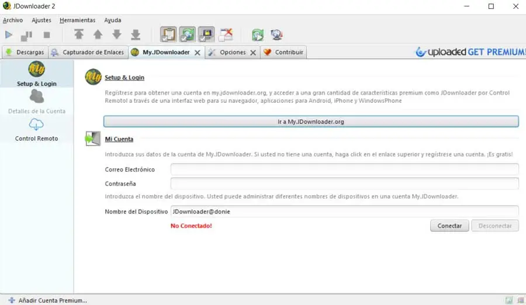This screenshot has height=305, width=526.
Task: Minimize the JDownloader 2 window
Action: tap(466, 6)
